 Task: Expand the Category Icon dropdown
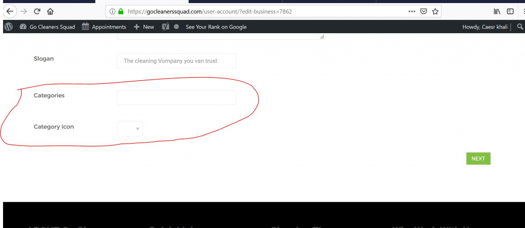click(130, 129)
